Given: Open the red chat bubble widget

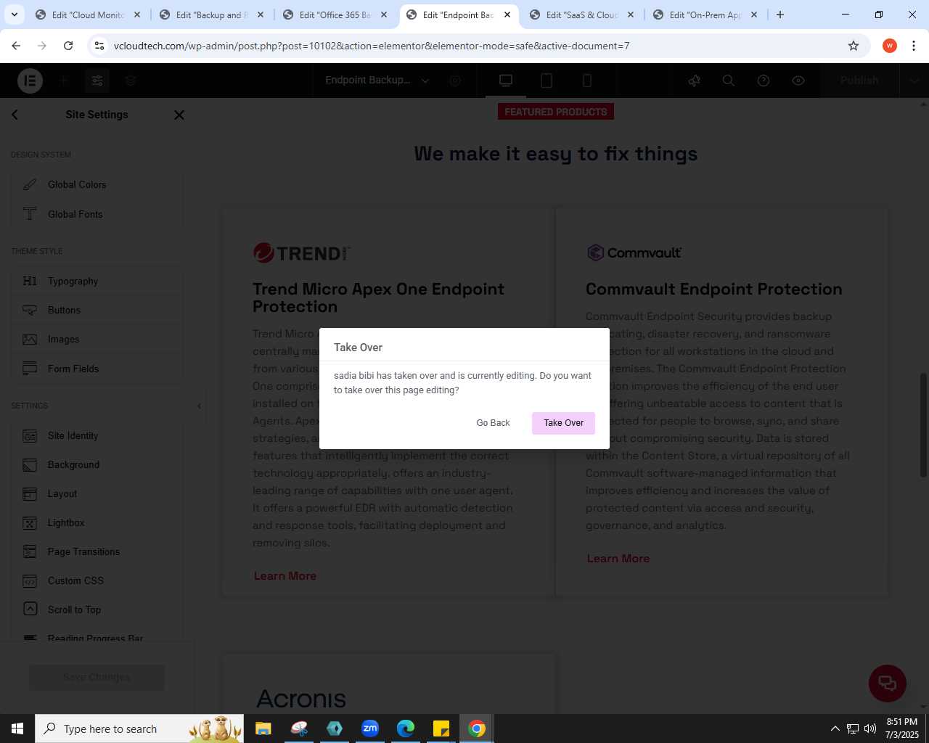Looking at the screenshot, I should click(x=888, y=684).
